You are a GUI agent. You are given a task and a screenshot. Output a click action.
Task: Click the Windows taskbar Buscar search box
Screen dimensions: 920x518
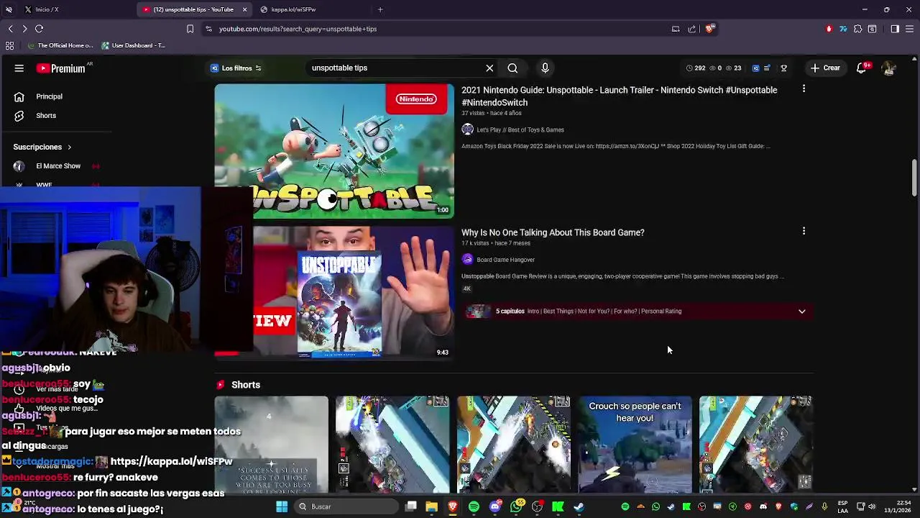(x=346, y=506)
